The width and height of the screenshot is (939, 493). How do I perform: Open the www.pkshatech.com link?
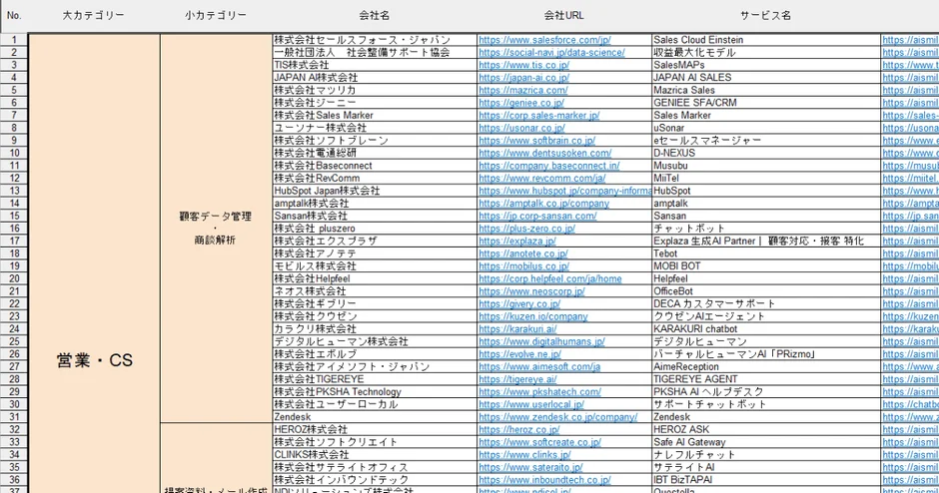click(539, 392)
